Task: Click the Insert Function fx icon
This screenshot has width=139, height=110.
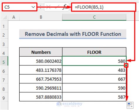Action: [x=65, y=7]
